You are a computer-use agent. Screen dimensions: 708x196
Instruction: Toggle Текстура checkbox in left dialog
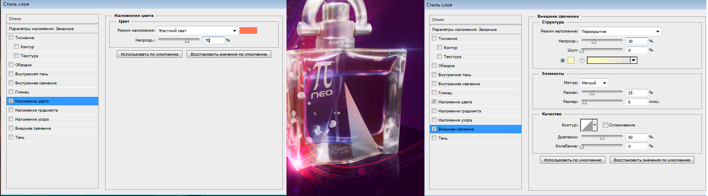click(x=17, y=56)
